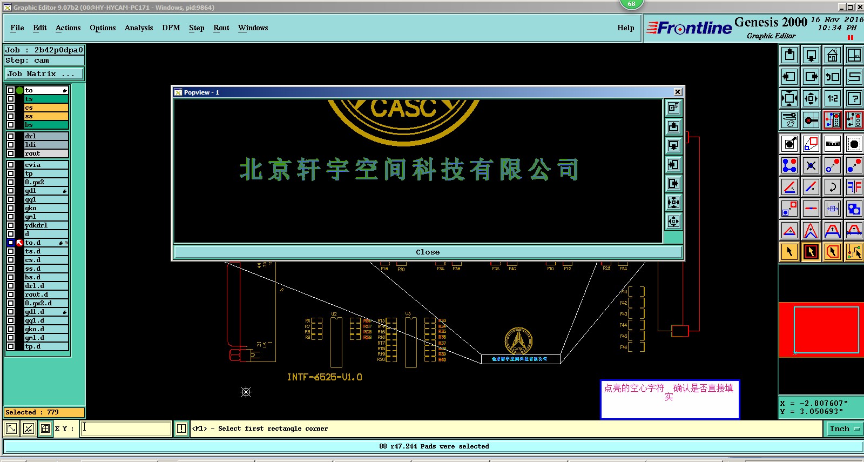864x462 pixels.
Task: Toggle checkbox for layer 'tp.d'
Action: [x=11, y=346]
